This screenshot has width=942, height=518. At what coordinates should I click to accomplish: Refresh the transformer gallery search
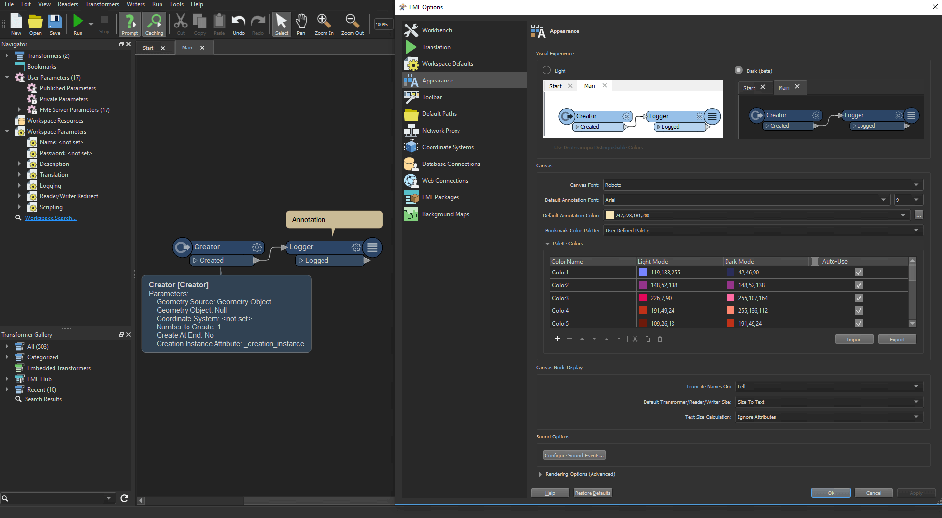pos(124,498)
